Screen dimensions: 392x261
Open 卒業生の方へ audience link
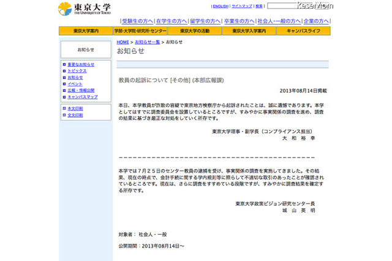(x=239, y=21)
